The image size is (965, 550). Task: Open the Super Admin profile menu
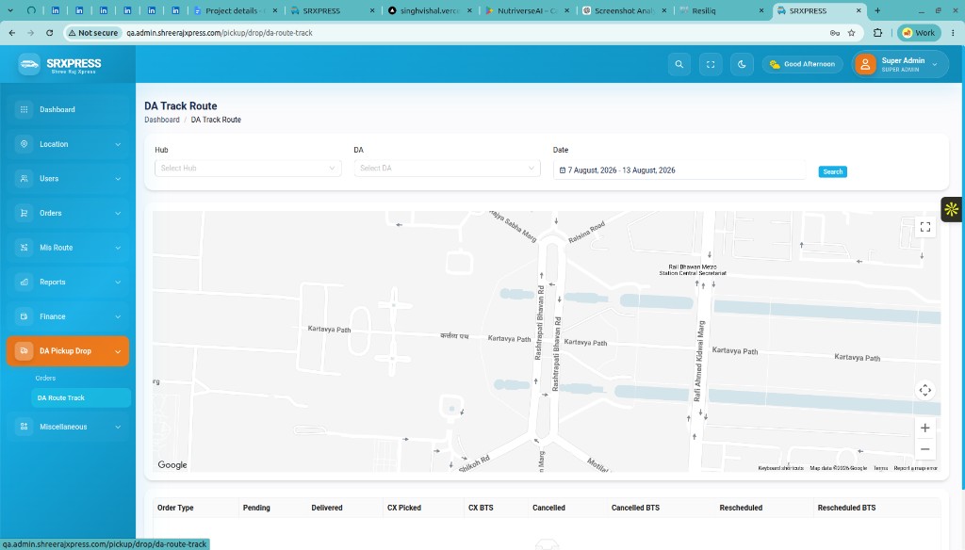point(900,64)
